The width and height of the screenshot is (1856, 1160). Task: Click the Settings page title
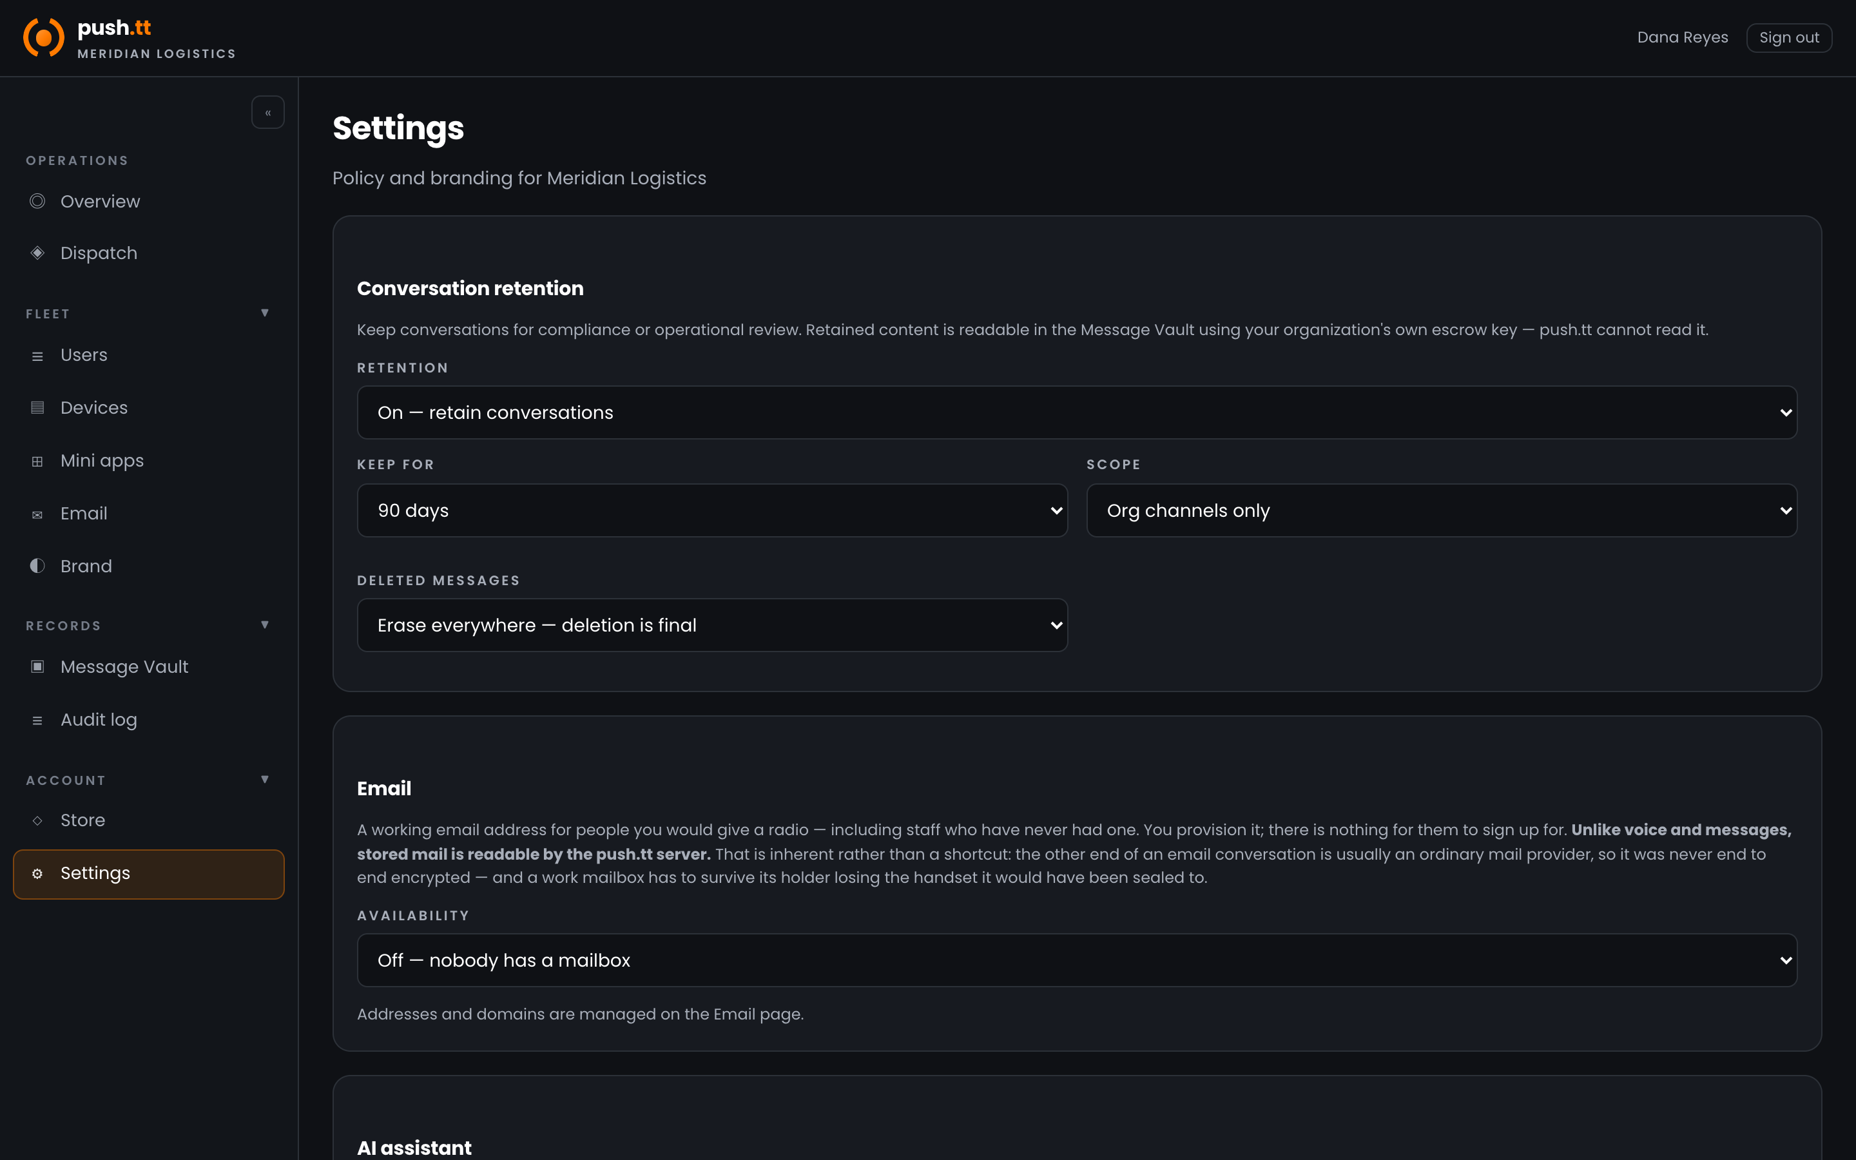coord(398,128)
